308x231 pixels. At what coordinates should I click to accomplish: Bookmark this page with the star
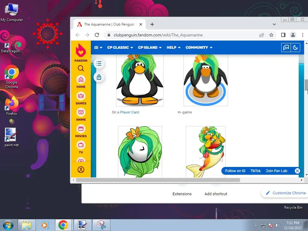coord(271,35)
